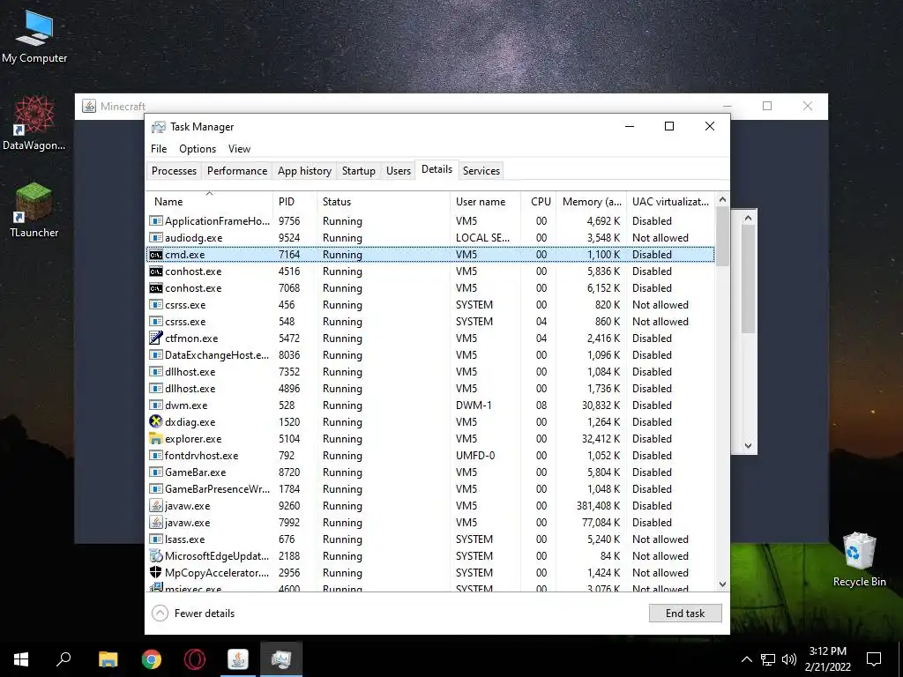Click the Task Manager title bar icon
Image resolution: width=903 pixels, height=677 pixels.
pos(159,127)
